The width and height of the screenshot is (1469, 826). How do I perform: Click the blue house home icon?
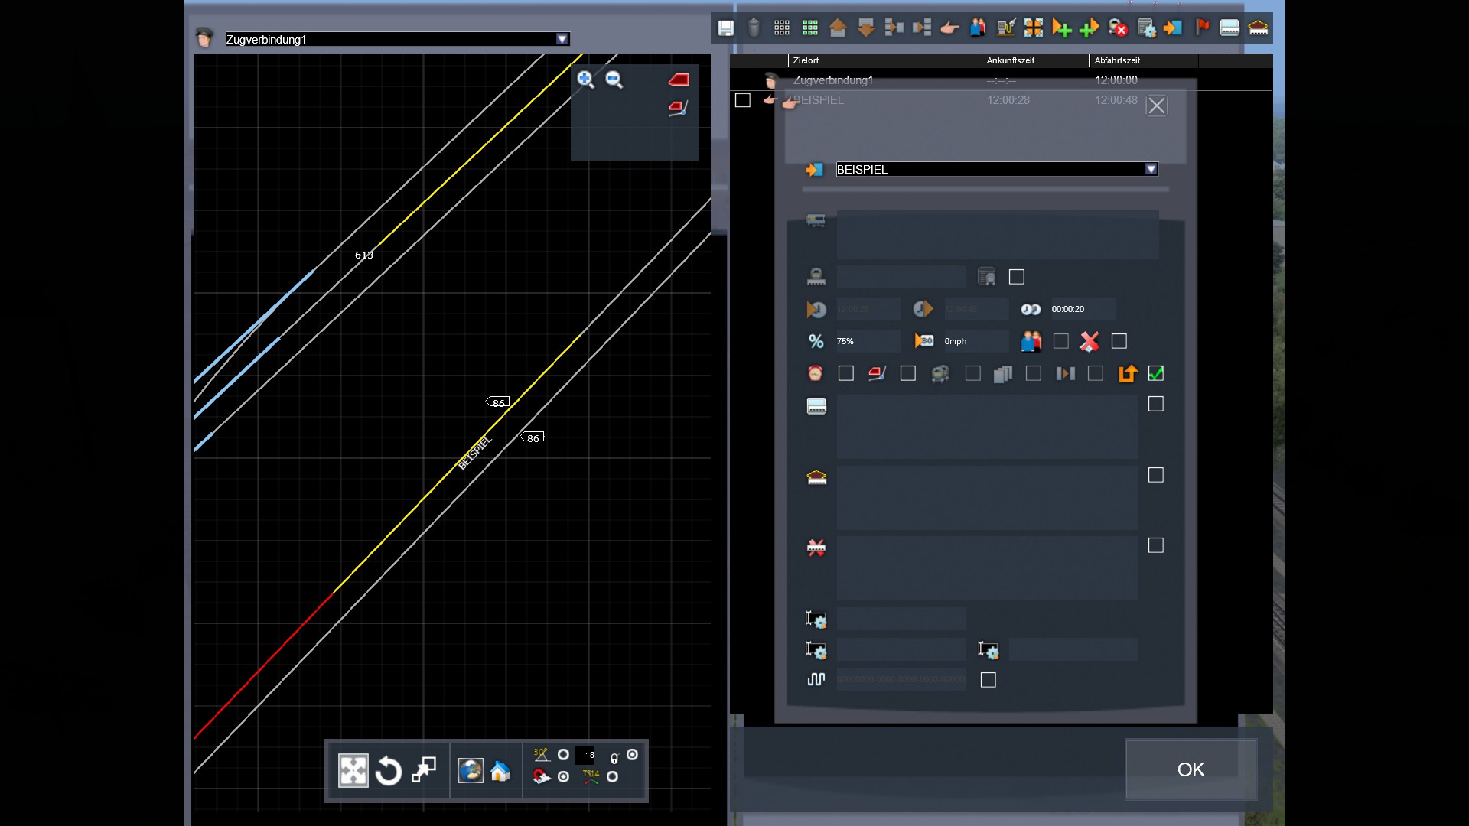[500, 771]
